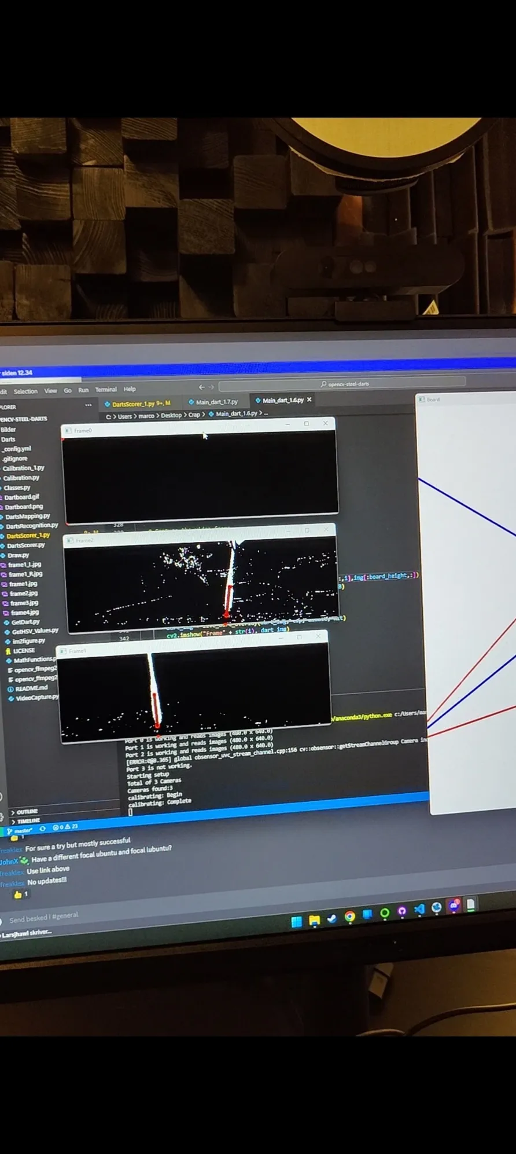This screenshot has height=1154, width=516.
Task: Open the Run menu
Action: pyautogui.click(x=83, y=390)
